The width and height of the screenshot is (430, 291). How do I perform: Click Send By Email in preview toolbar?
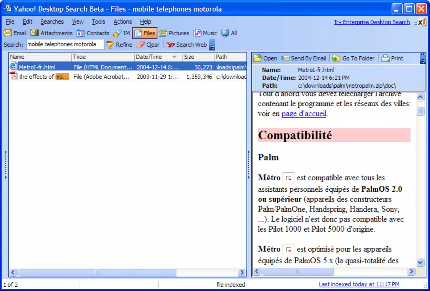(304, 58)
